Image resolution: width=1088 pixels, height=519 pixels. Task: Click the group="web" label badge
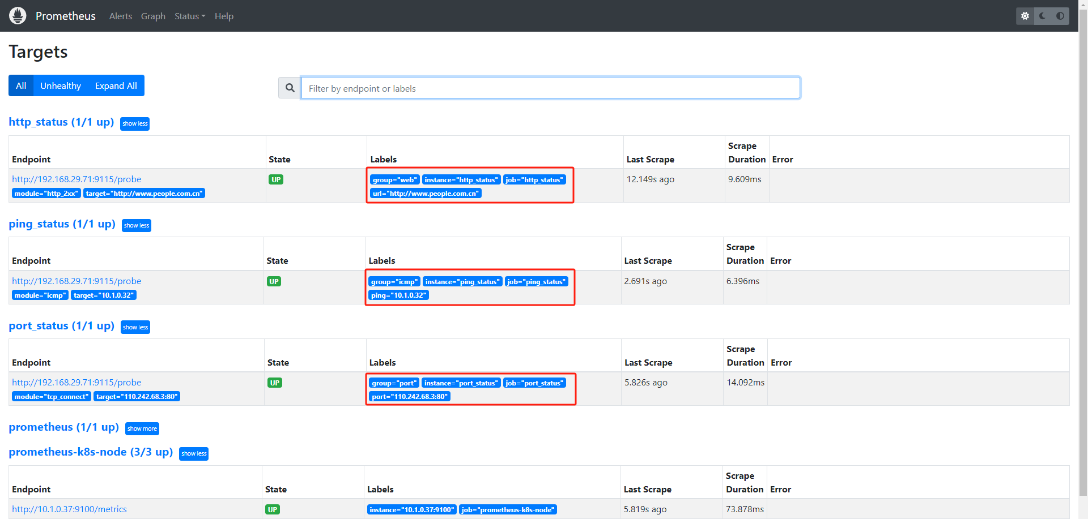[x=394, y=180]
